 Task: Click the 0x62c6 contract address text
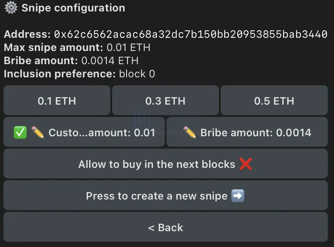click(190, 34)
